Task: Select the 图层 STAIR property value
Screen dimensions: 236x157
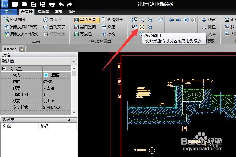Action: [x=57, y=82]
